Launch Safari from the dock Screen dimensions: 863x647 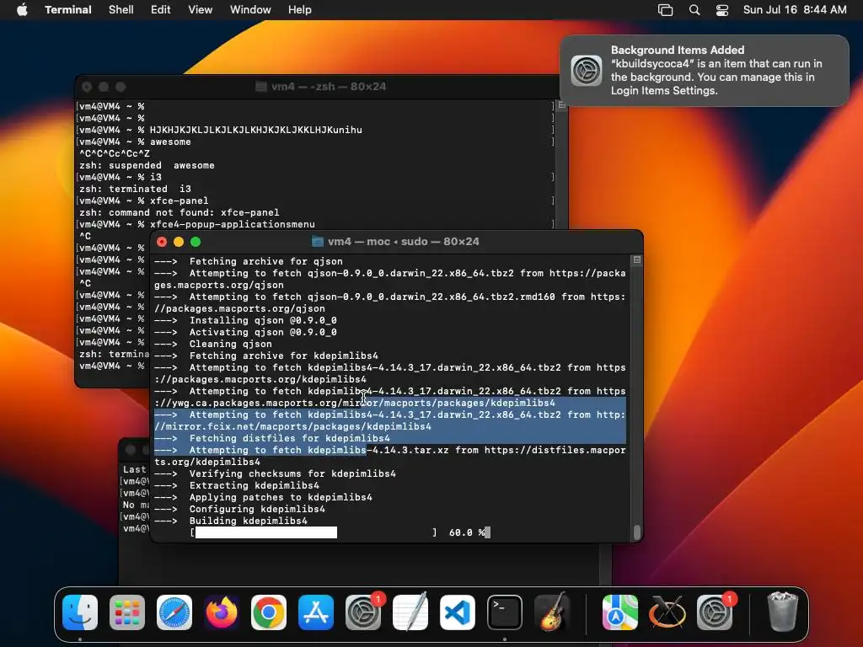pos(174,612)
